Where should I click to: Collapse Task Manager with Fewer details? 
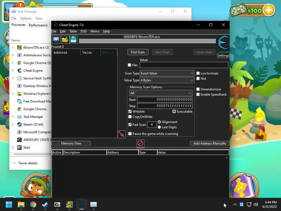[25, 163]
